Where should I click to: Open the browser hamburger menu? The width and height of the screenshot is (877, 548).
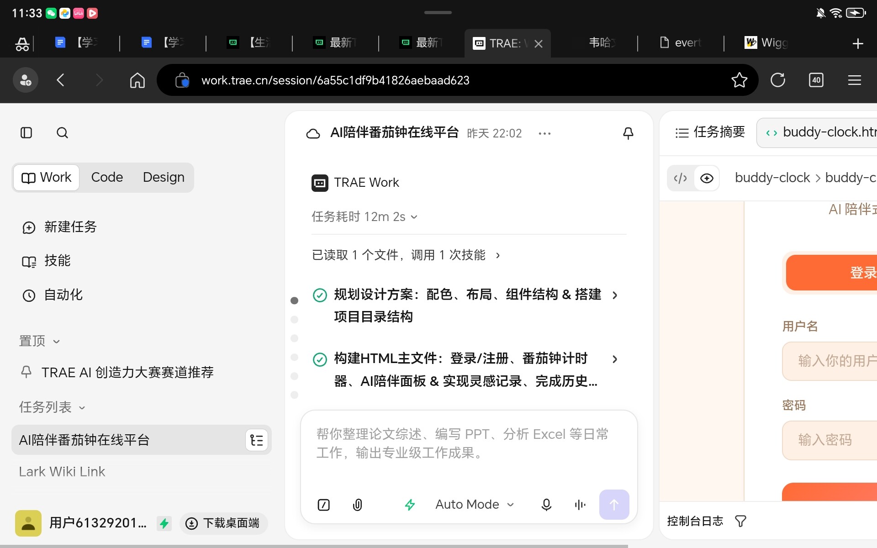point(855,80)
